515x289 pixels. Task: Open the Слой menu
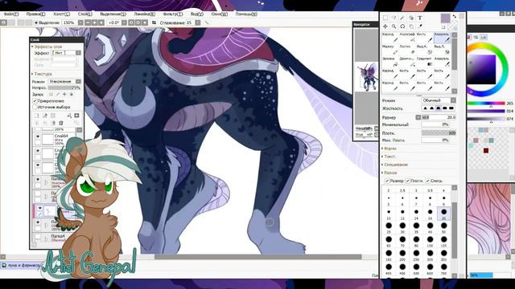[85, 14]
